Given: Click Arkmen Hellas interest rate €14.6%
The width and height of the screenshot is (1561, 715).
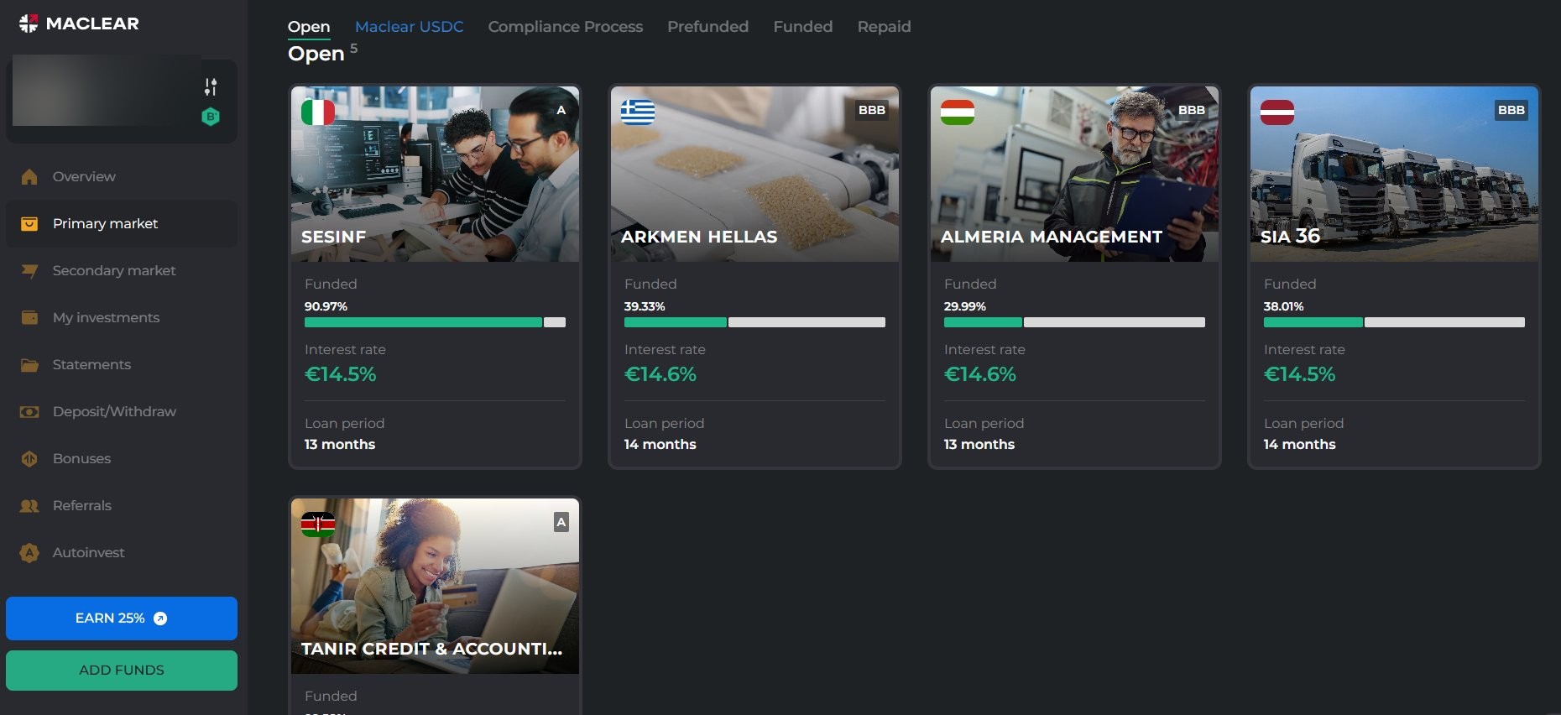Looking at the screenshot, I should pos(660,374).
